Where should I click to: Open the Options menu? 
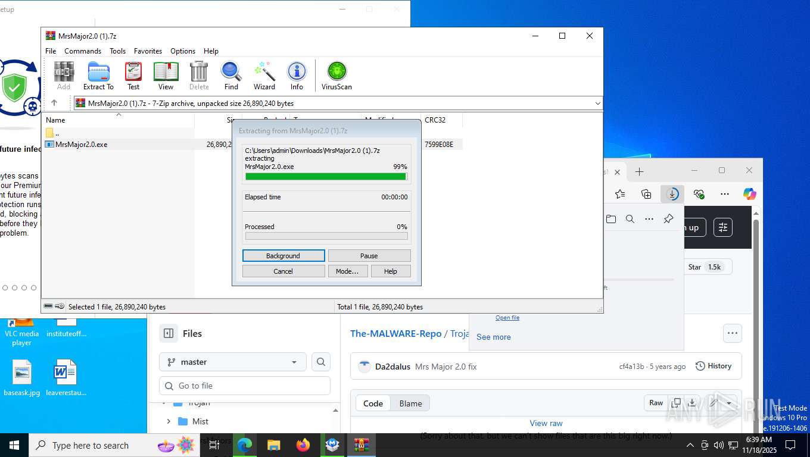183,51
